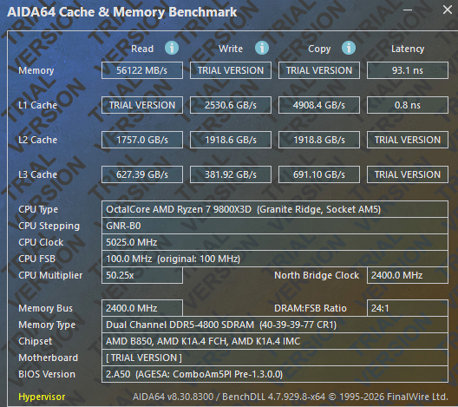Image resolution: width=458 pixels, height=407 pixels.
Task: Click the Chipset label
Action: pos(35,341)
